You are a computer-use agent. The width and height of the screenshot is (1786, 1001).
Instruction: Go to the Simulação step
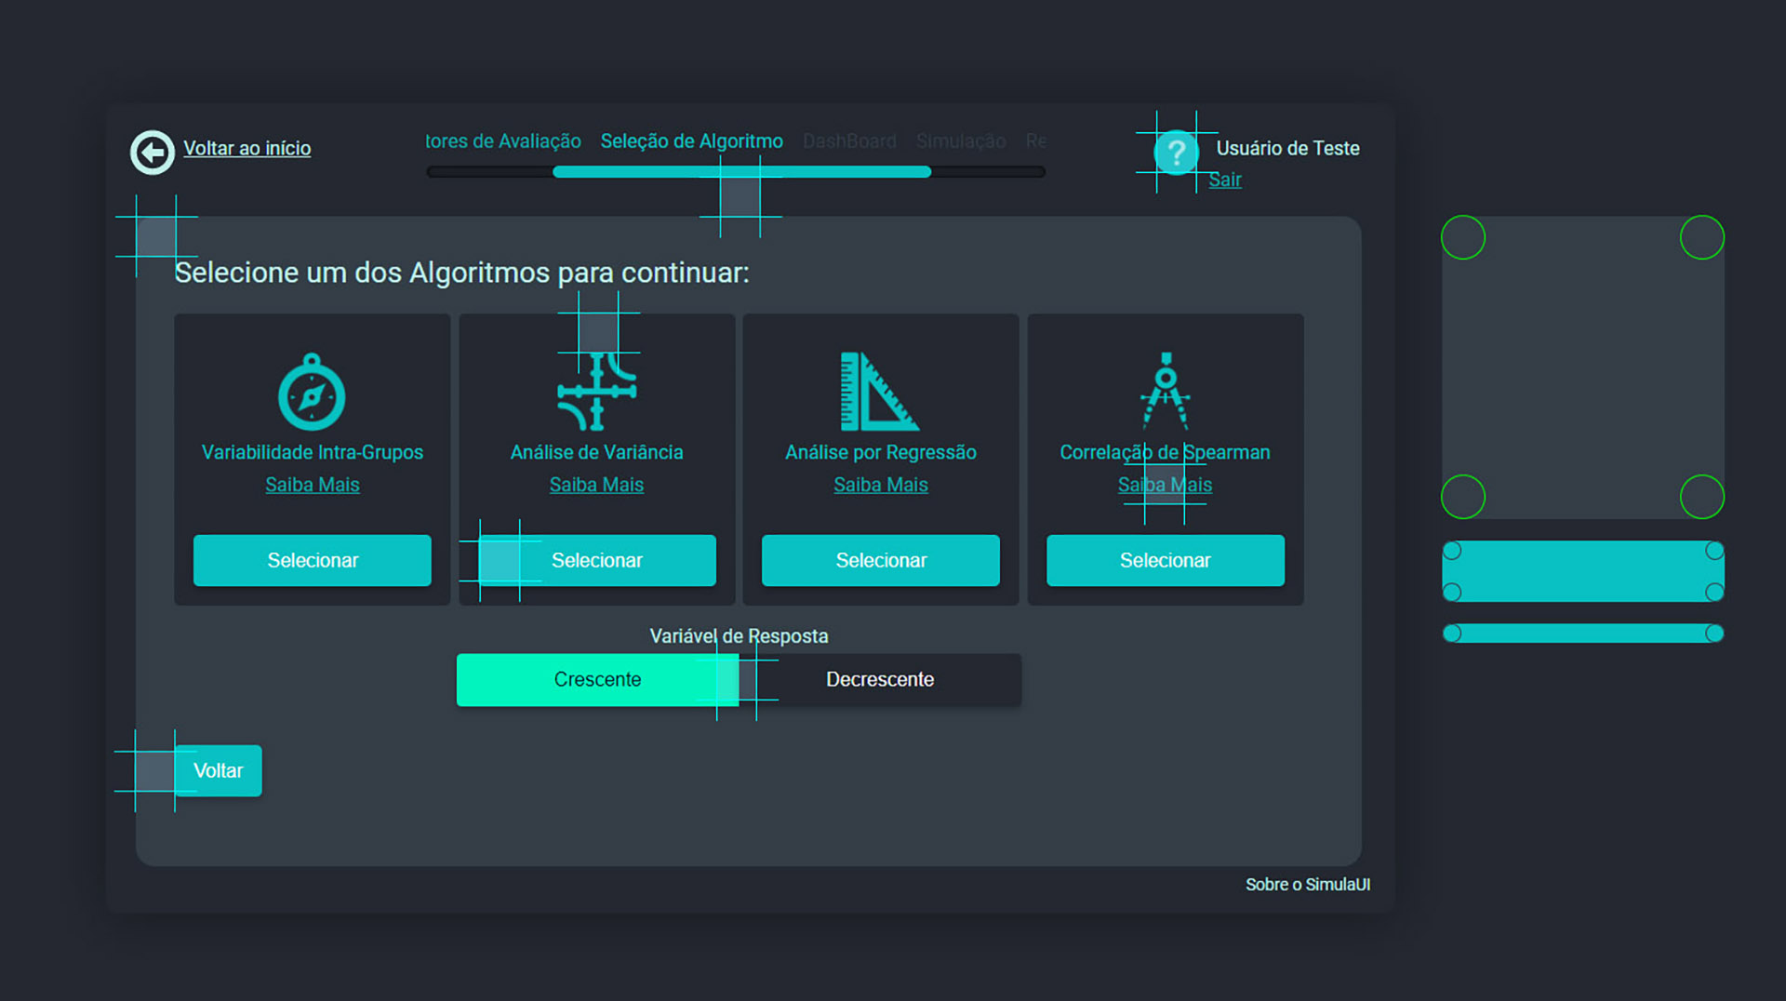point(961,141)
